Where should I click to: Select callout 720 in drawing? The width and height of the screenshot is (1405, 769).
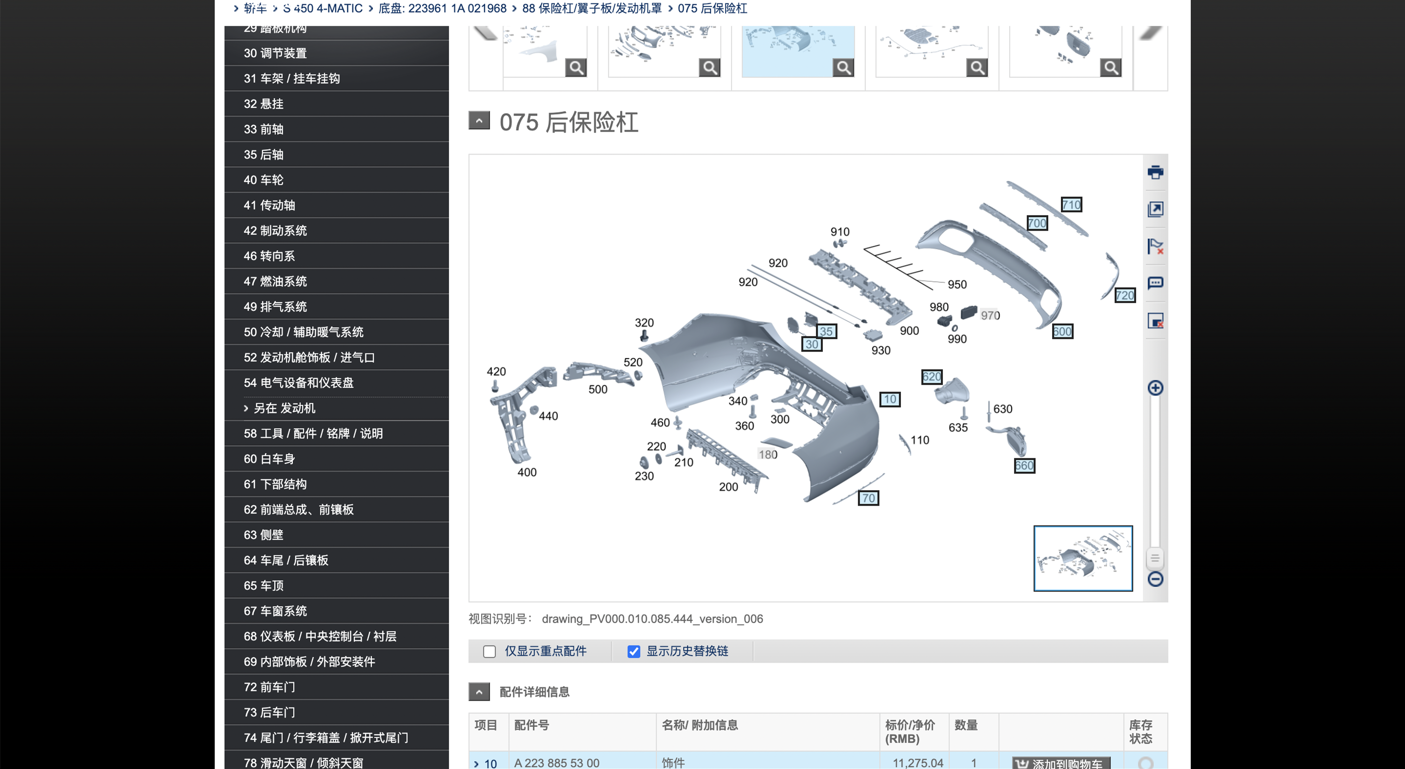(x=1125, y=296)
